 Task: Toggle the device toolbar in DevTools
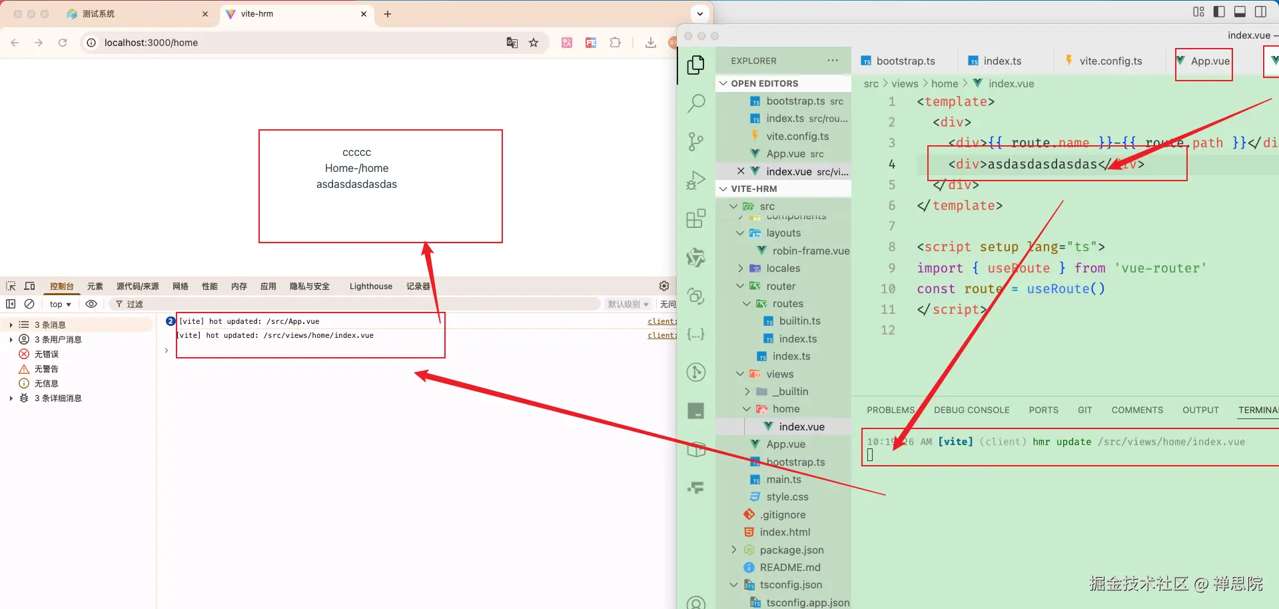tap(30, 286)
